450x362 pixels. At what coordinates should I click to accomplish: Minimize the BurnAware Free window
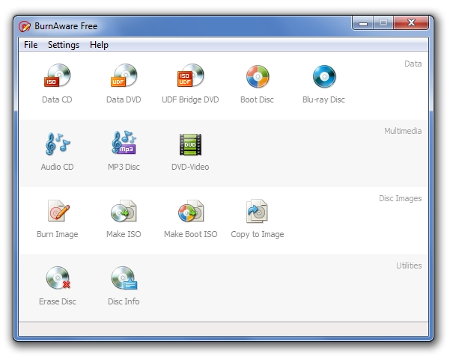[x=364, y=24]
